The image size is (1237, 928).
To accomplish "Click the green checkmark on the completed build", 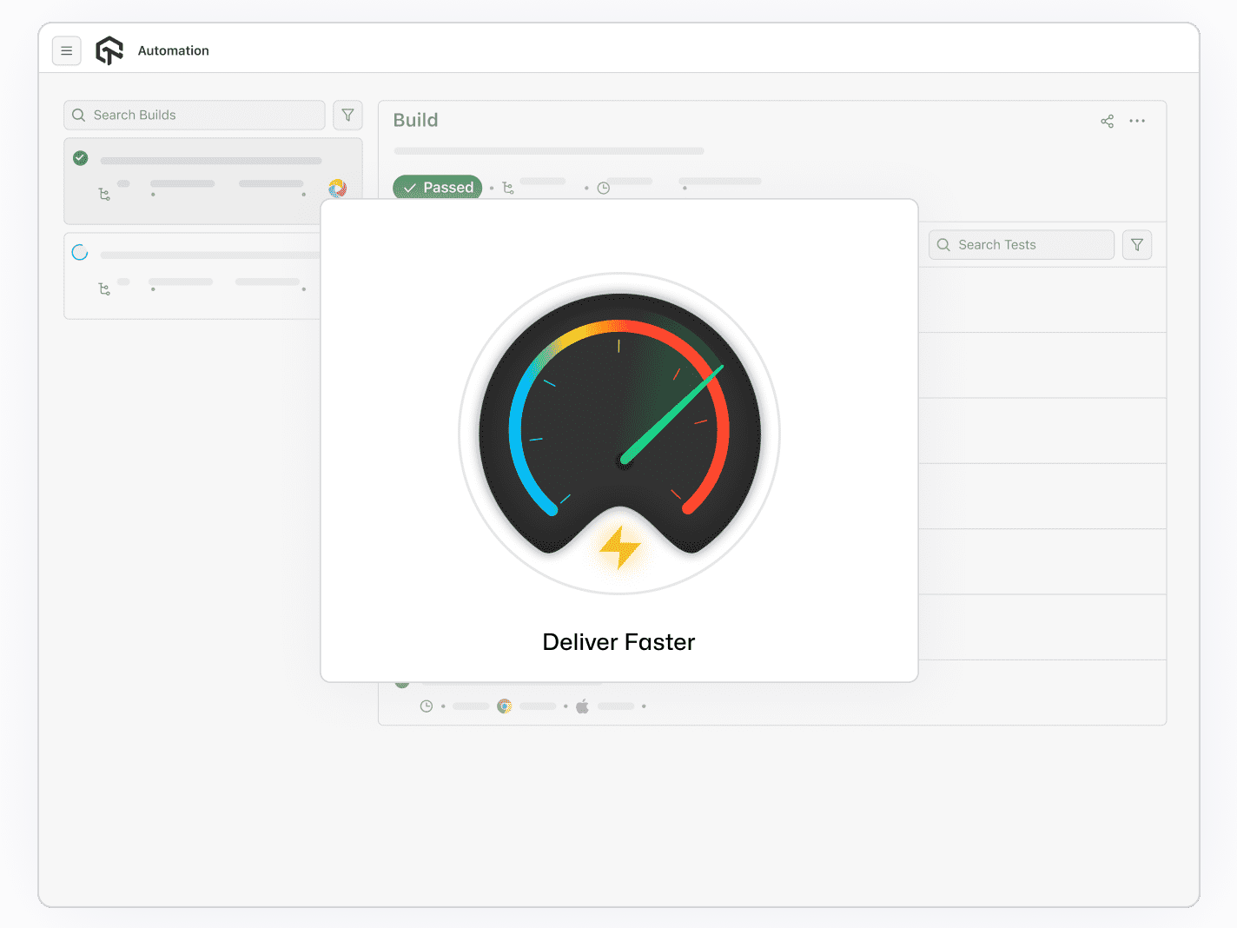I will [80, 158].
